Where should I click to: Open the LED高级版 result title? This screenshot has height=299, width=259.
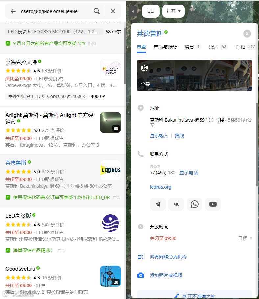18,216
